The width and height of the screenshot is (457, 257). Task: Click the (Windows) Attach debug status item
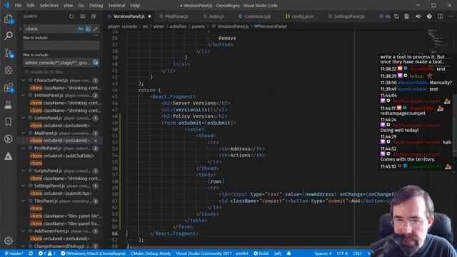click(x=94, y=253)
